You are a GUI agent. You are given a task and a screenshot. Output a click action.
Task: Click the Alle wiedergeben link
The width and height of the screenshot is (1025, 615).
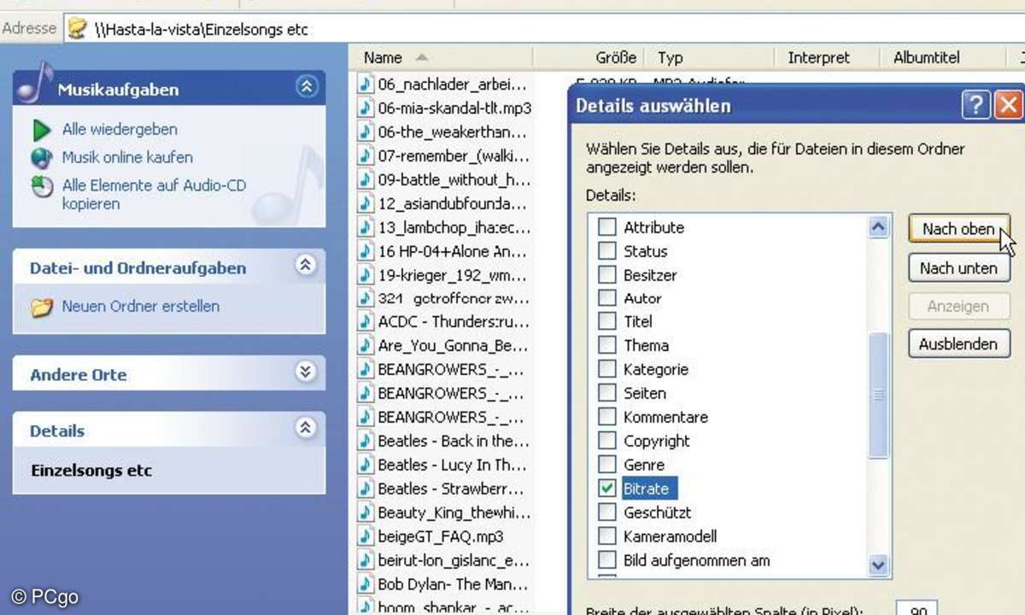[x=120, y=130]
